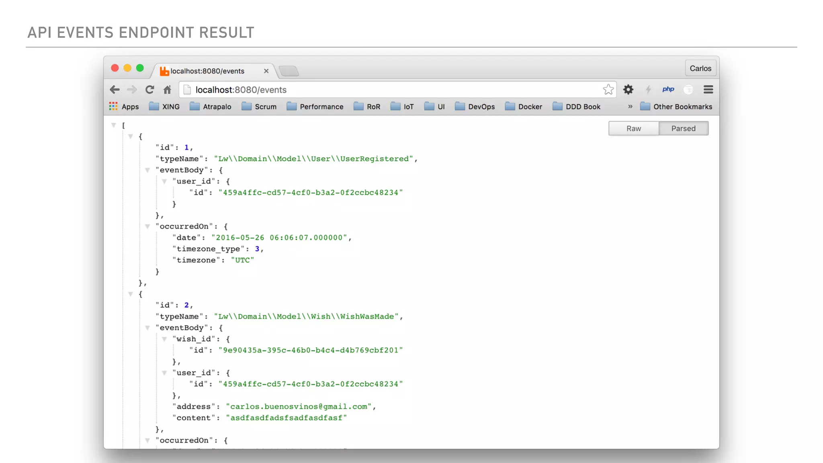Collapse the root JSON array
Screen dimensions: 823x463
(114, 125)
